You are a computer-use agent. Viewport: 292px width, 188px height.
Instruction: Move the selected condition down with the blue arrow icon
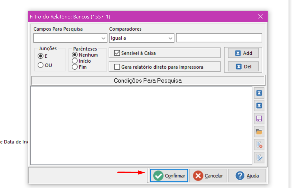tap(259, 106)
